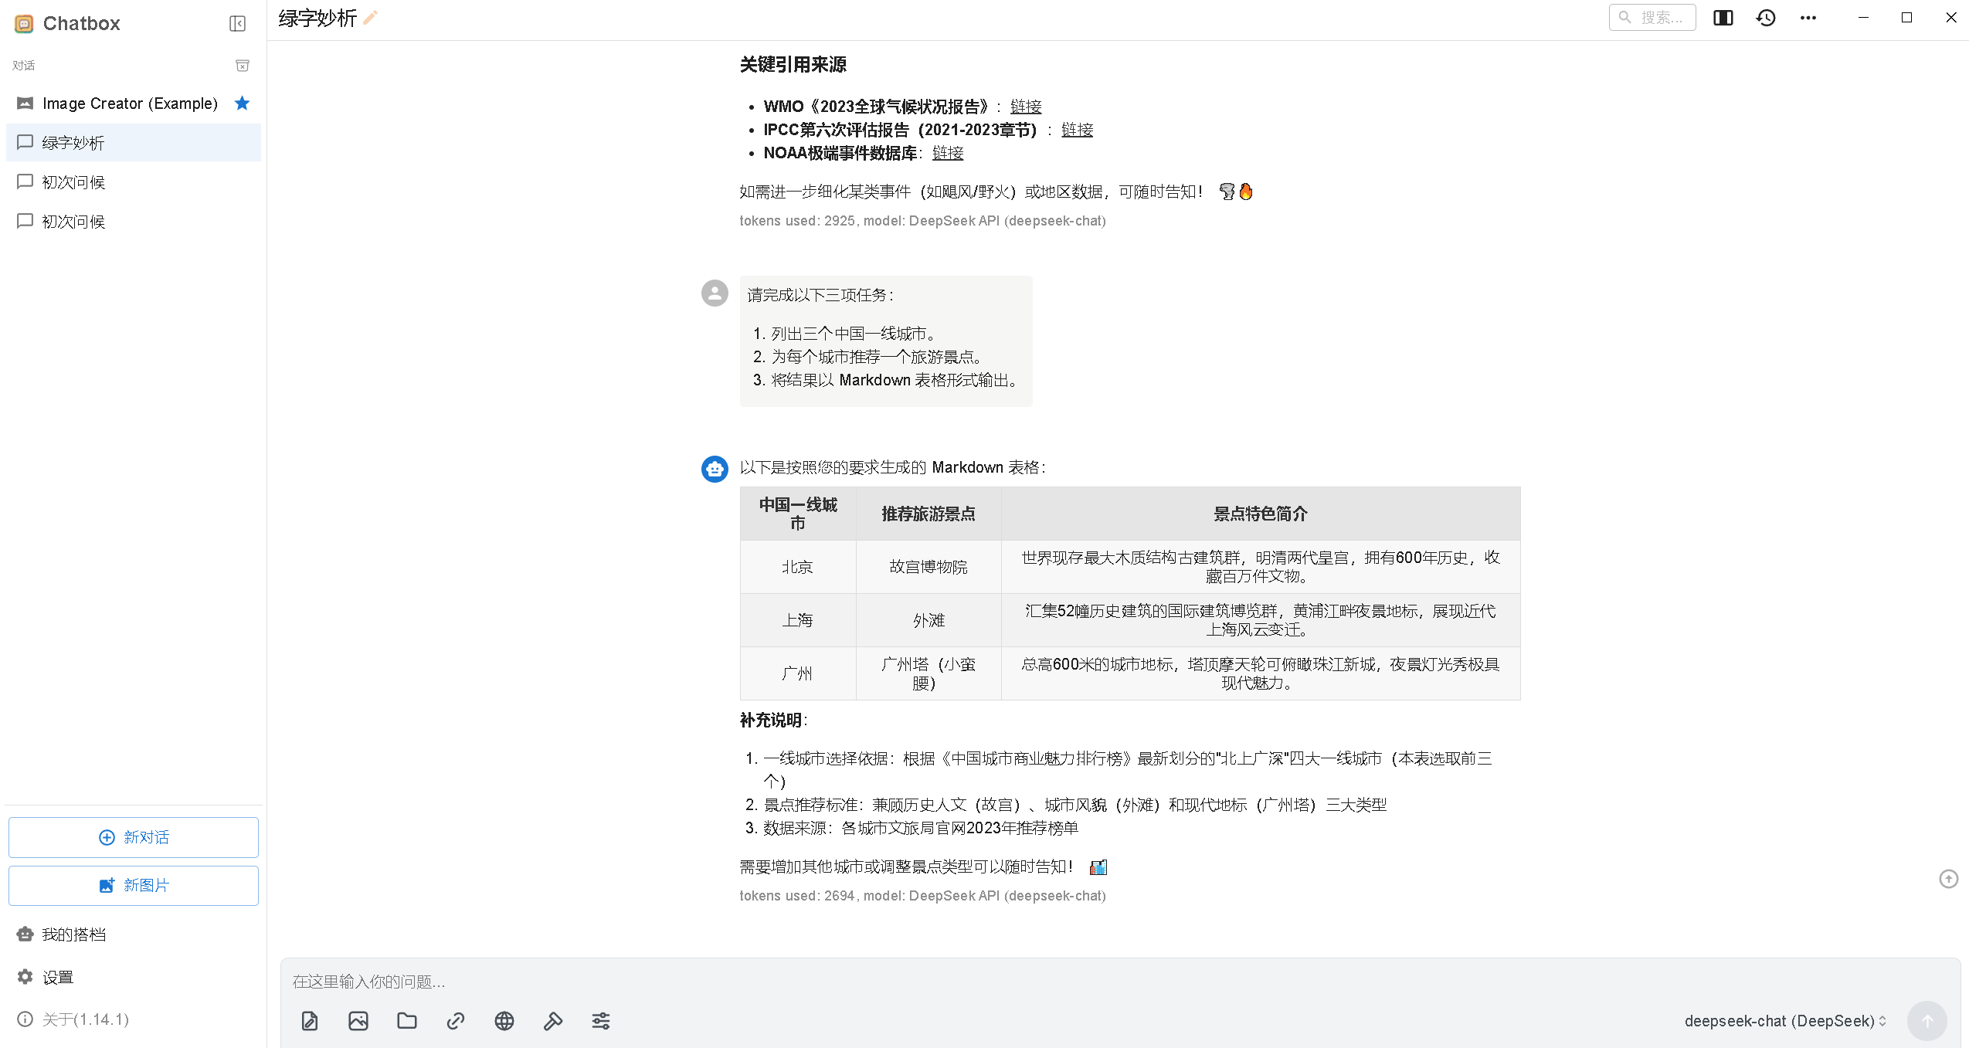The width and height of the screenshot is (1969, 1048).
Task: Click the hammer tools icon
Action: point(553,1021)
